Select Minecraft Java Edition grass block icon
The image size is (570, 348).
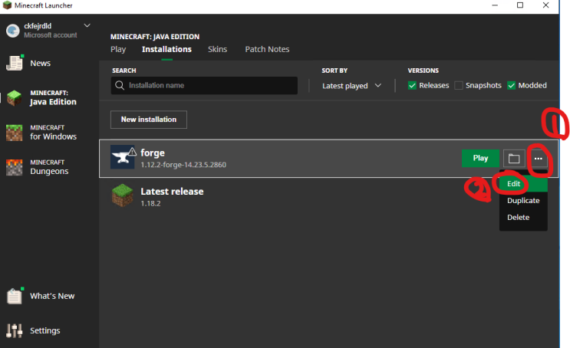pyautogui.click(x=14, y=97)
